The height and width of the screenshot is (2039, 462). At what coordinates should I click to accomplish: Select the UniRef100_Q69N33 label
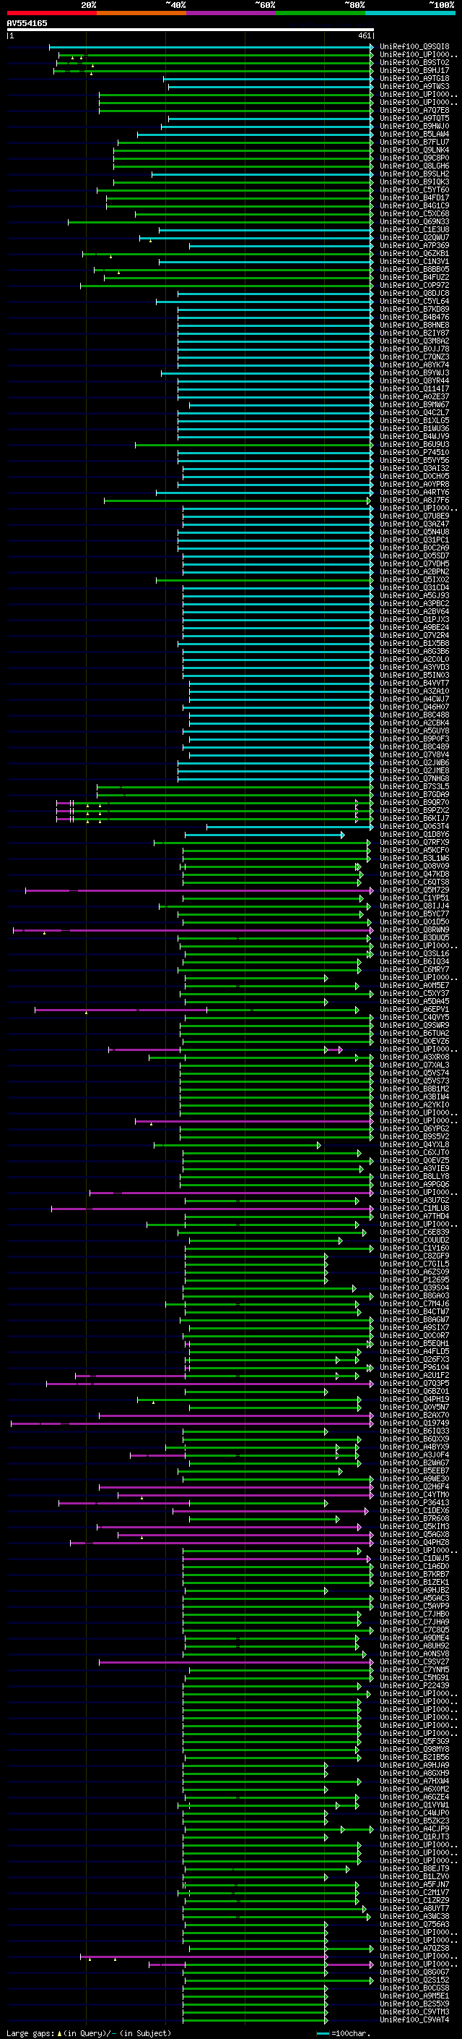414,221
